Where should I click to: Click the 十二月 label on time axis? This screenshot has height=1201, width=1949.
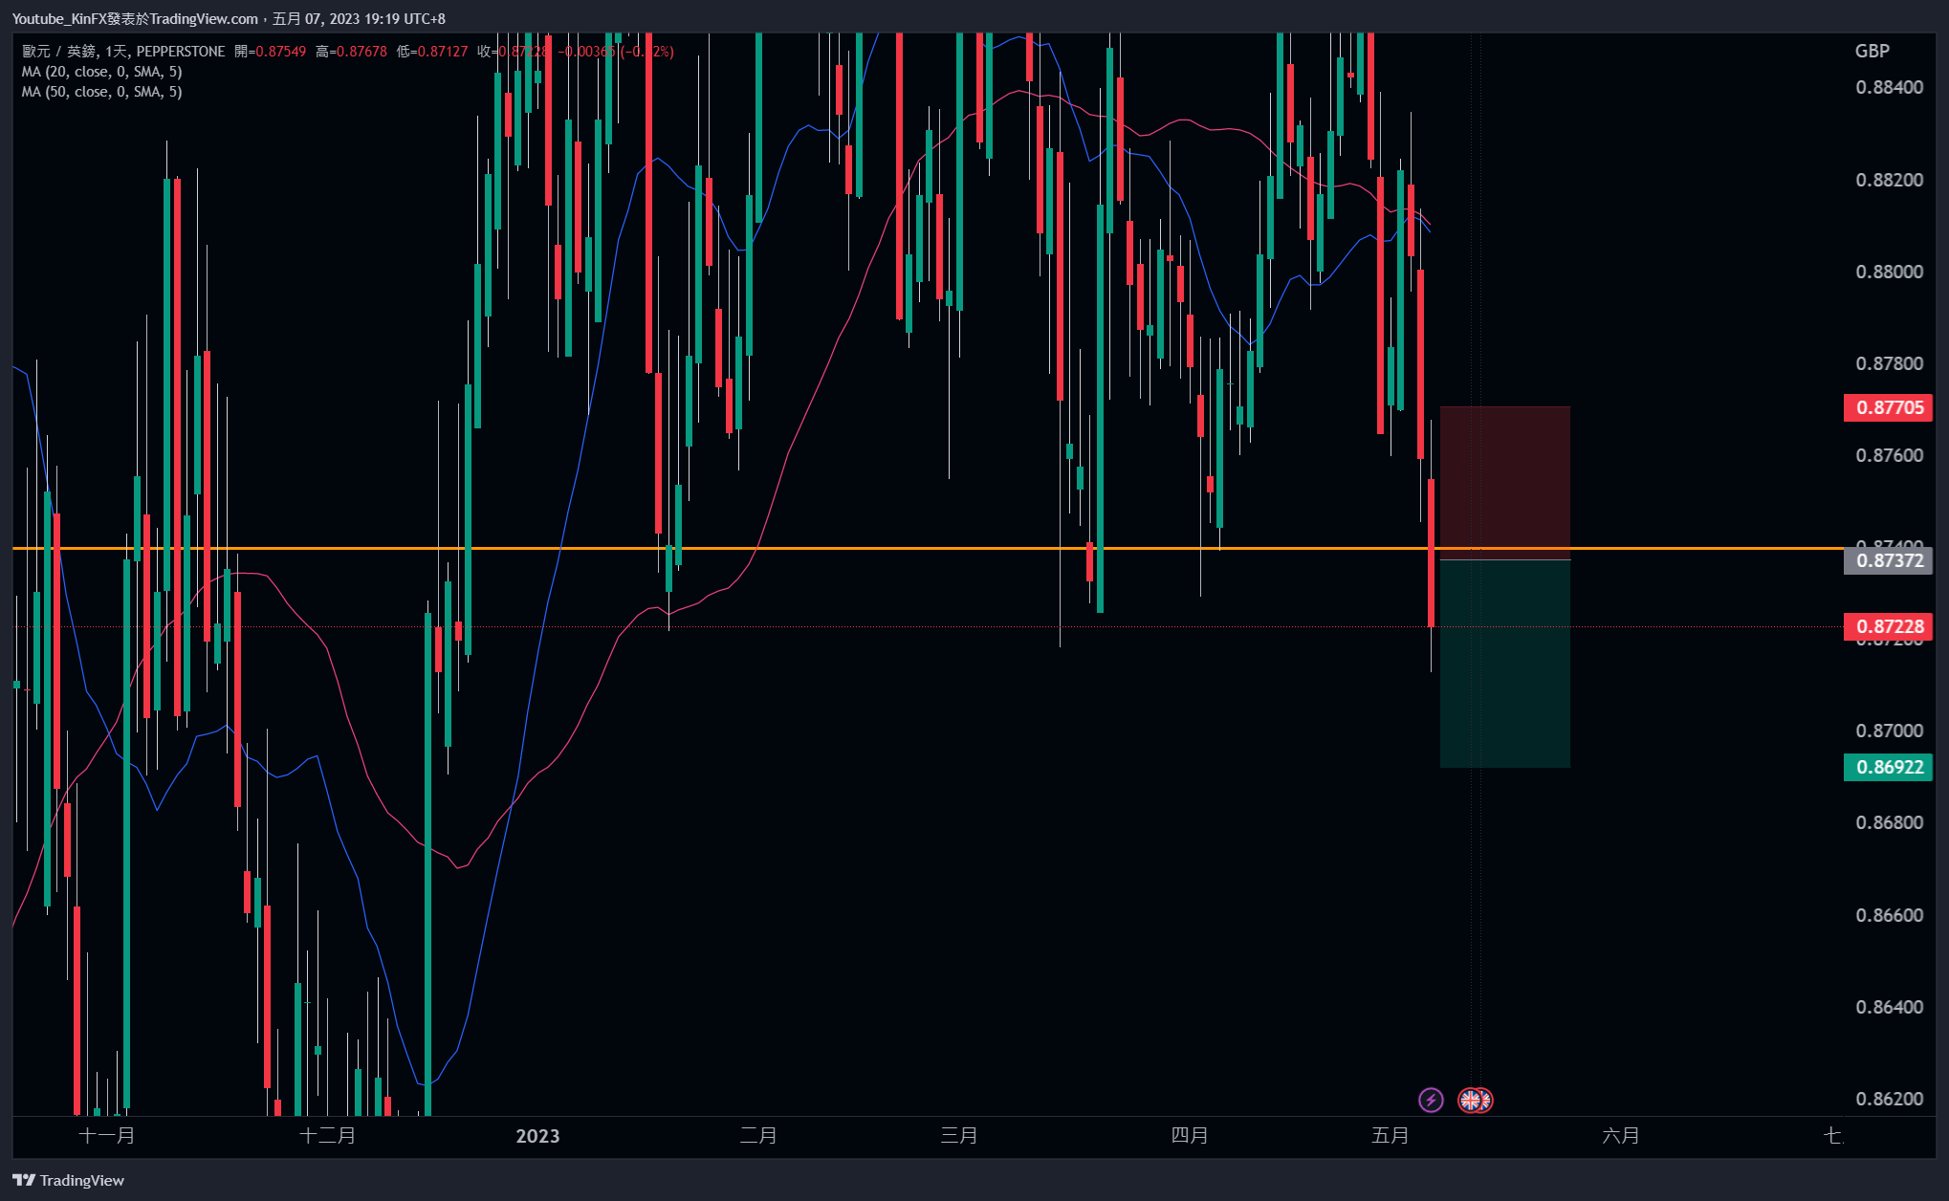tap(328, 1136)
